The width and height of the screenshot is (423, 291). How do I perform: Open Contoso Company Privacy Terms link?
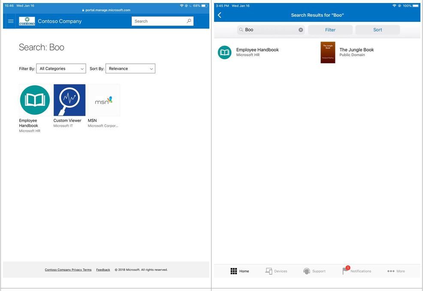[68, 270]
